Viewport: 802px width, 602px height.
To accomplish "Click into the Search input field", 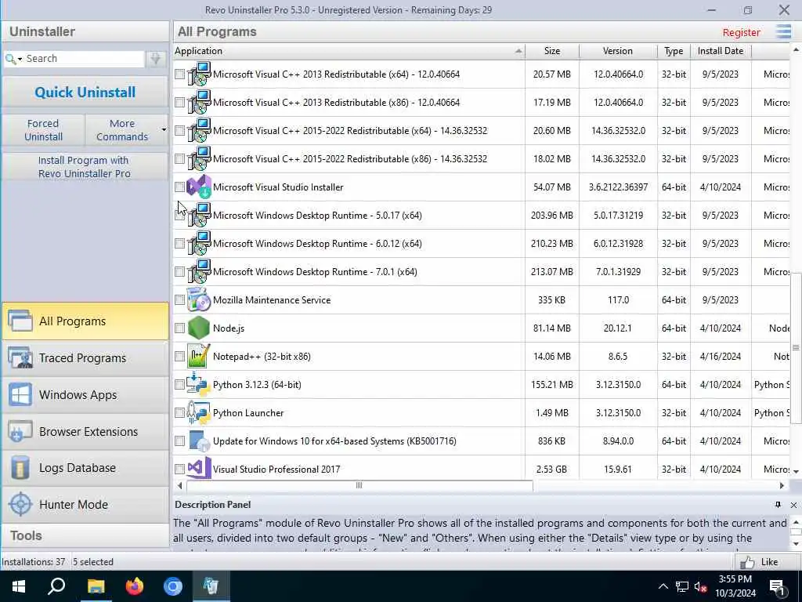I will pos(85,58).
